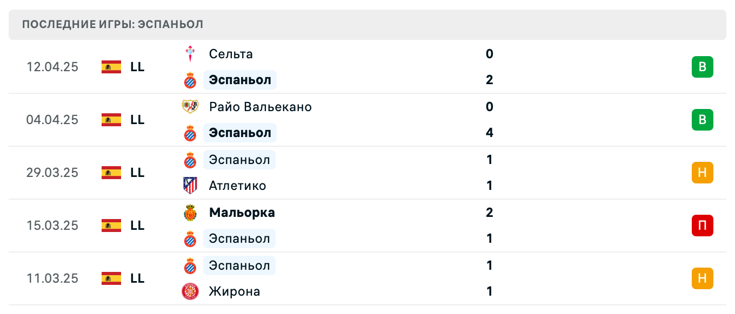Click the Atlético club crest icon
The image size is (735, 314).
click(190, 186)
